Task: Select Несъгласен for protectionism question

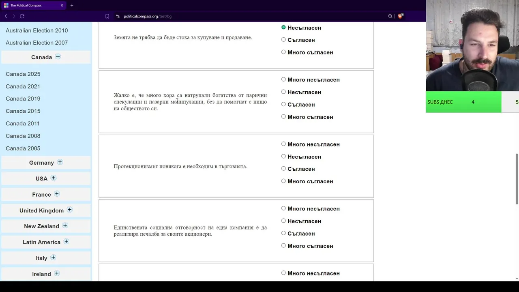Action: (283, 156)
